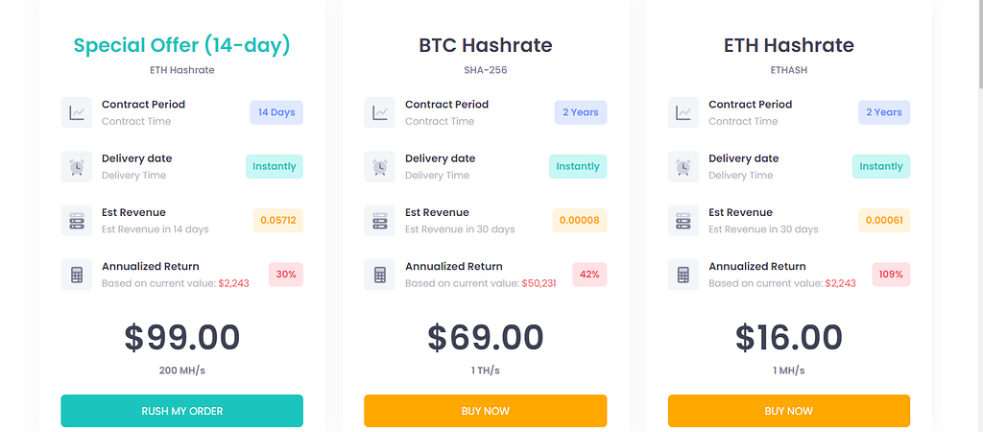Screen dimensions: 983x432
Task: Click the server icon in Special Offer card
Action: pos(77,221)
